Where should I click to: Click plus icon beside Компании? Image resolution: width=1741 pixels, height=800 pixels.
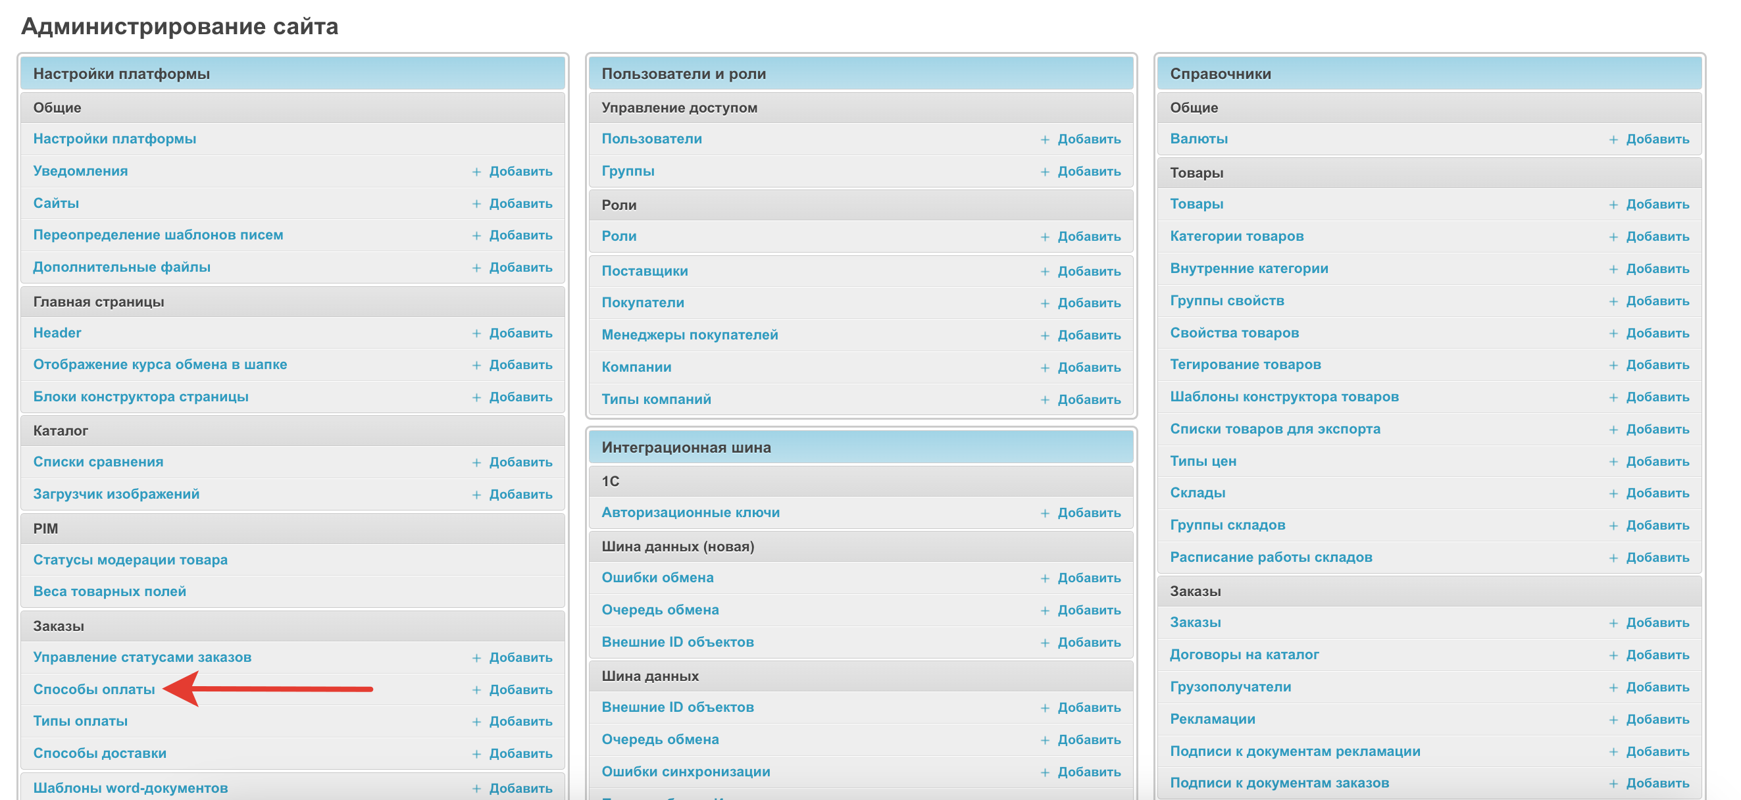pos(1044,368)
